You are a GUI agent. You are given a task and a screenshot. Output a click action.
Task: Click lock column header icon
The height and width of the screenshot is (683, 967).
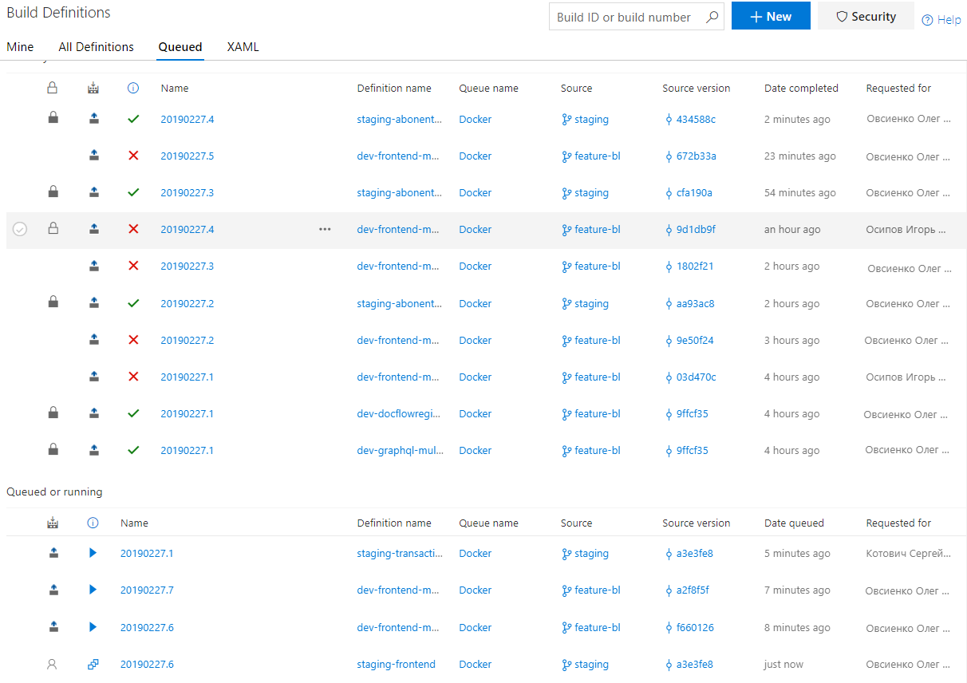(53, 88)
